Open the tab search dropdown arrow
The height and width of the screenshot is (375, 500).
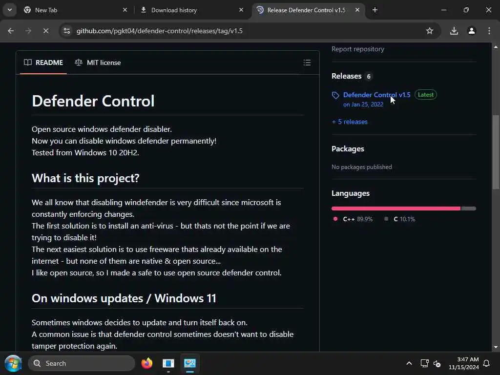[10, 10]
